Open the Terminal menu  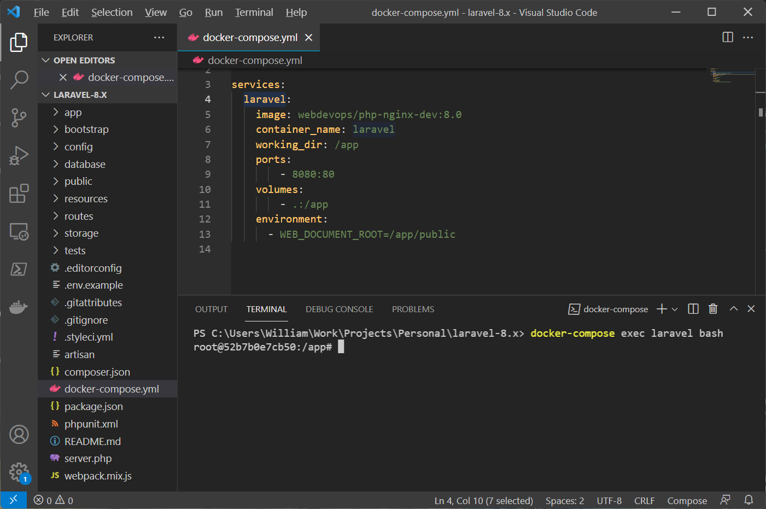click(254, 12)
